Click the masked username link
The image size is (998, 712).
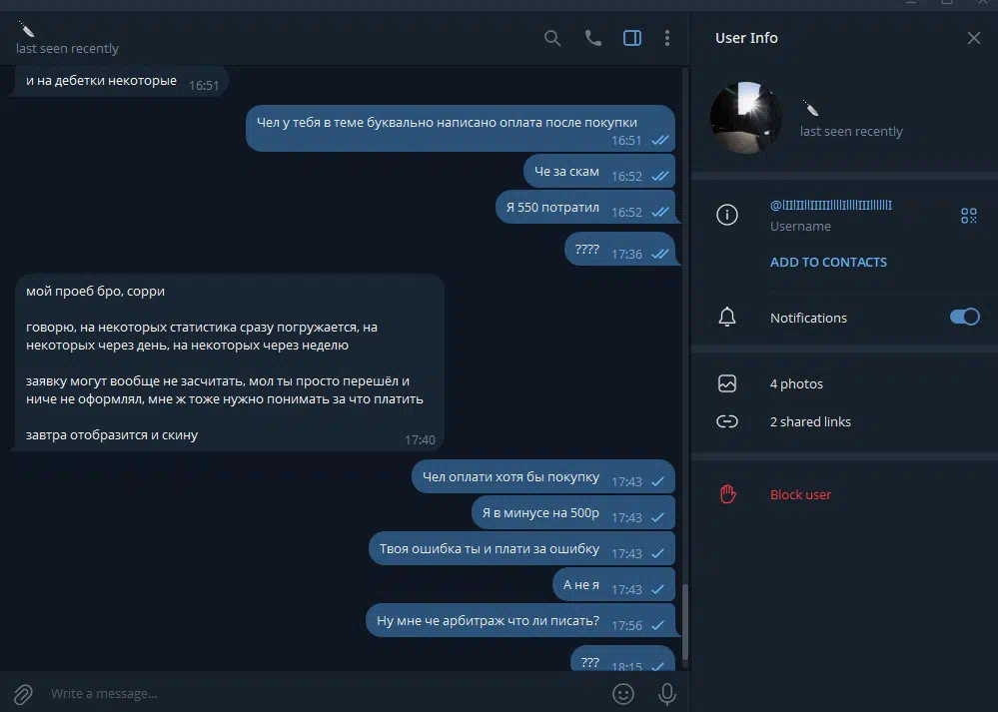coord(830,205)
